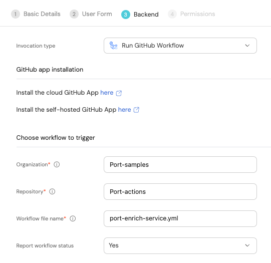Select the Yes dropdown for workflow status
Image resolution: width=271 pixels, height=263 pixels.
(180, 245)
